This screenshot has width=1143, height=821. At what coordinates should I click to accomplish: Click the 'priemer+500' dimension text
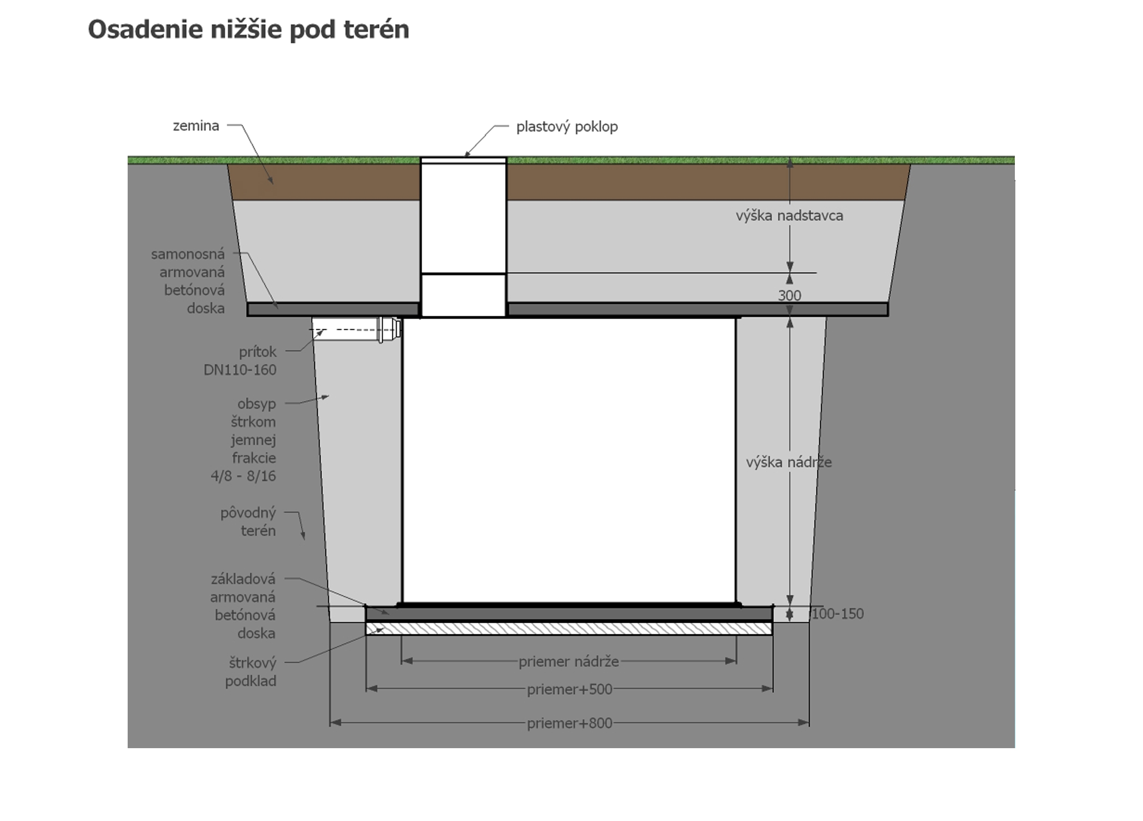570,690
